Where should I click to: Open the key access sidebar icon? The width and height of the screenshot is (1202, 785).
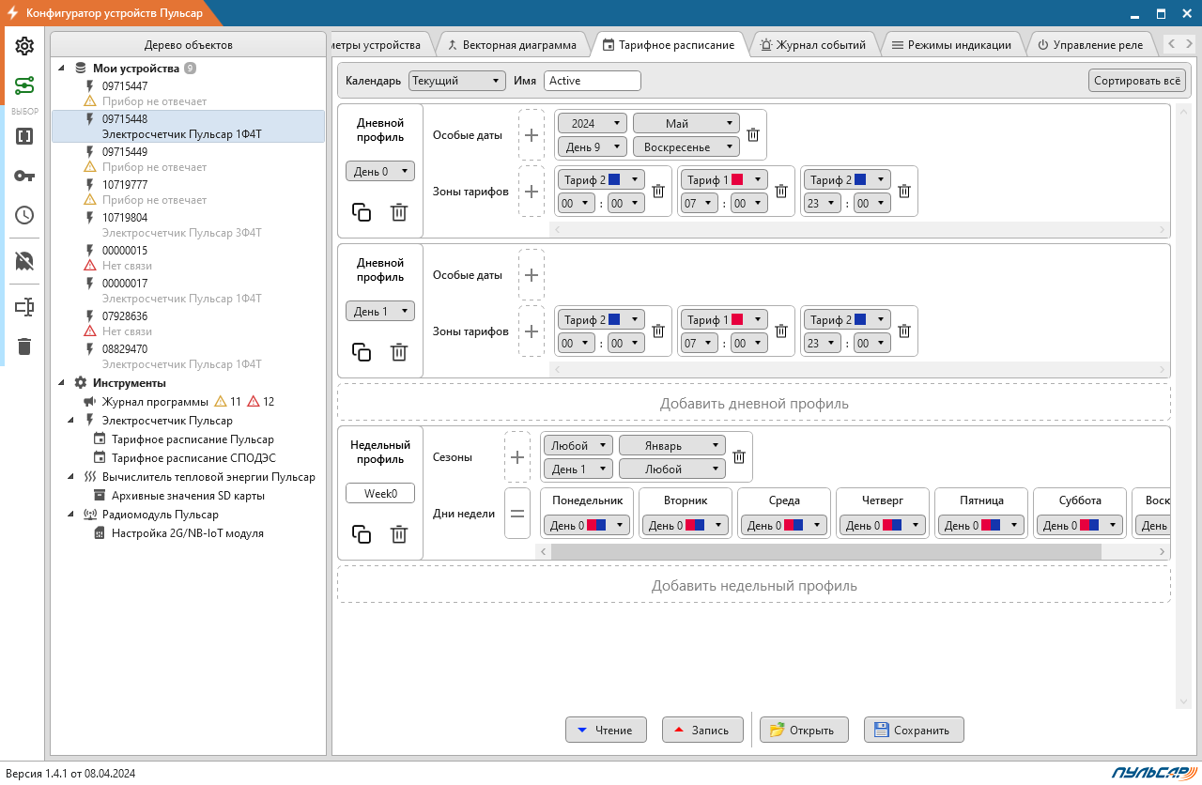24,176
